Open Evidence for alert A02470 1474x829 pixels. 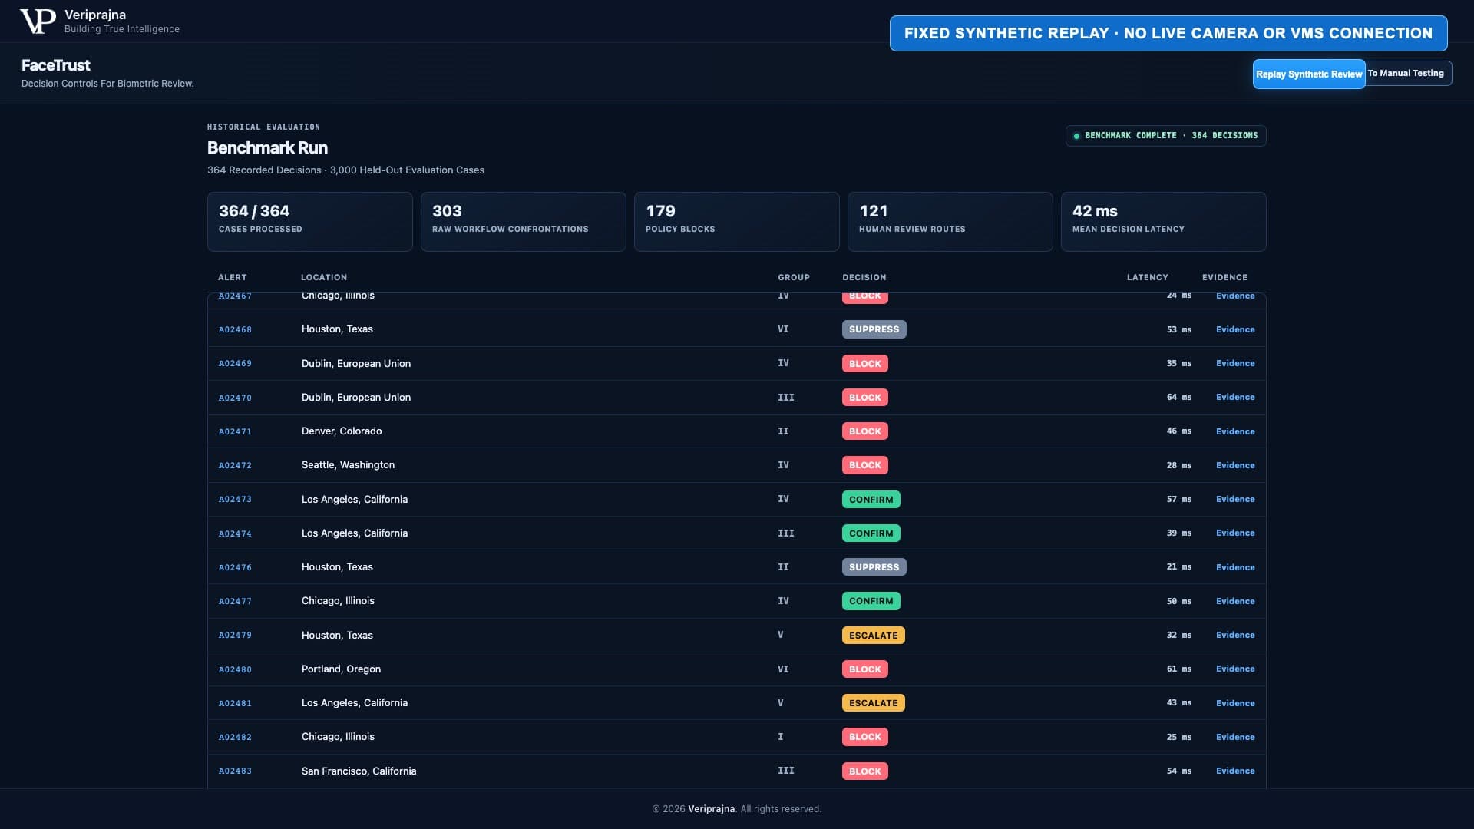pyautogui.click(x=1235, y=397)
